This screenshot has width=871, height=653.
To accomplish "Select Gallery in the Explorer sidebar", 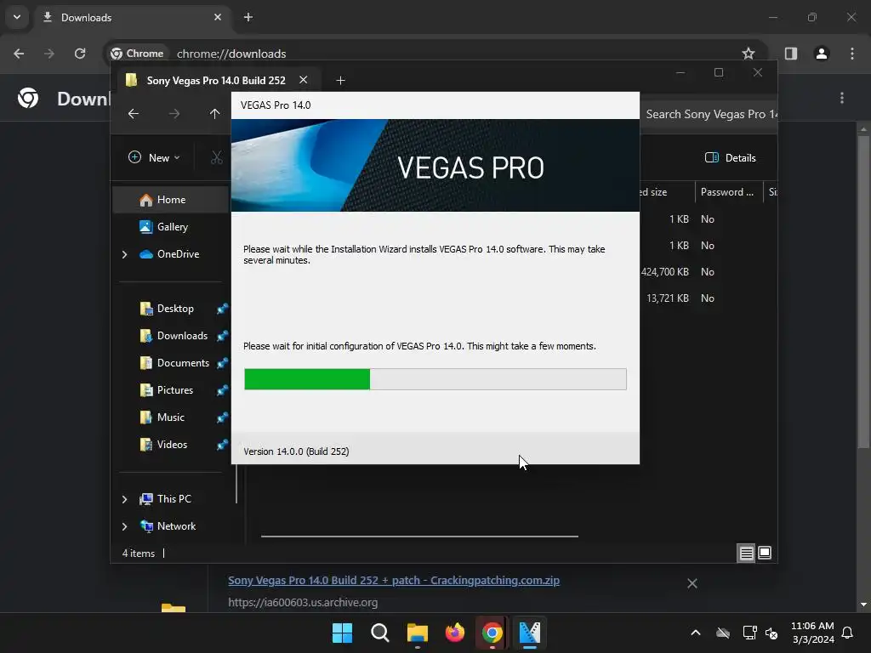I will [x=170, y=227].
